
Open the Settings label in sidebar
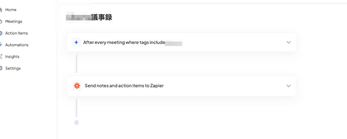[13, 68]
